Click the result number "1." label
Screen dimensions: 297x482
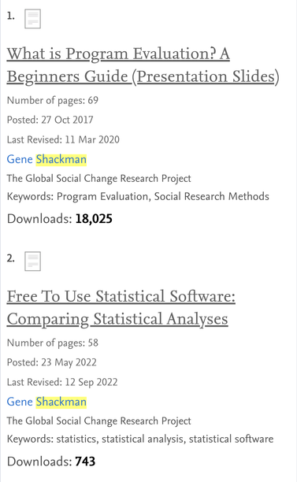pos(11,16)
